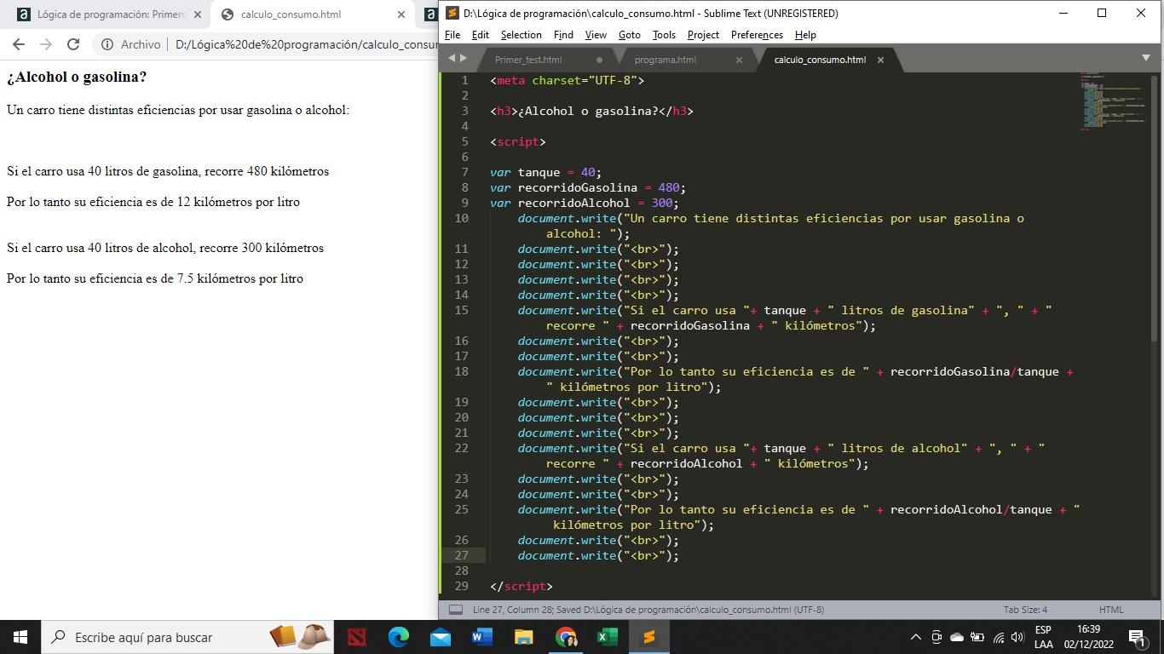
Task: Focus the Chrome address bar with file path
Action: click(x=307, y=44)
